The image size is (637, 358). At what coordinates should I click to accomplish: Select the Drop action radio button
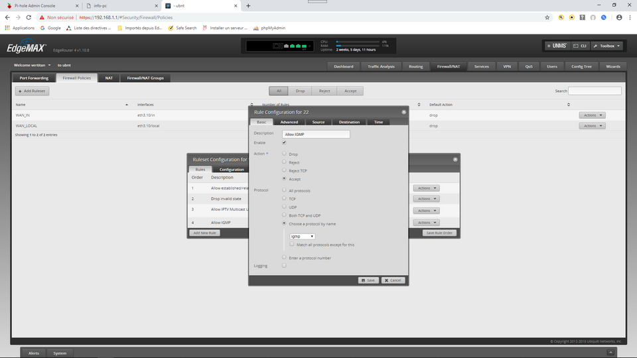285,154
